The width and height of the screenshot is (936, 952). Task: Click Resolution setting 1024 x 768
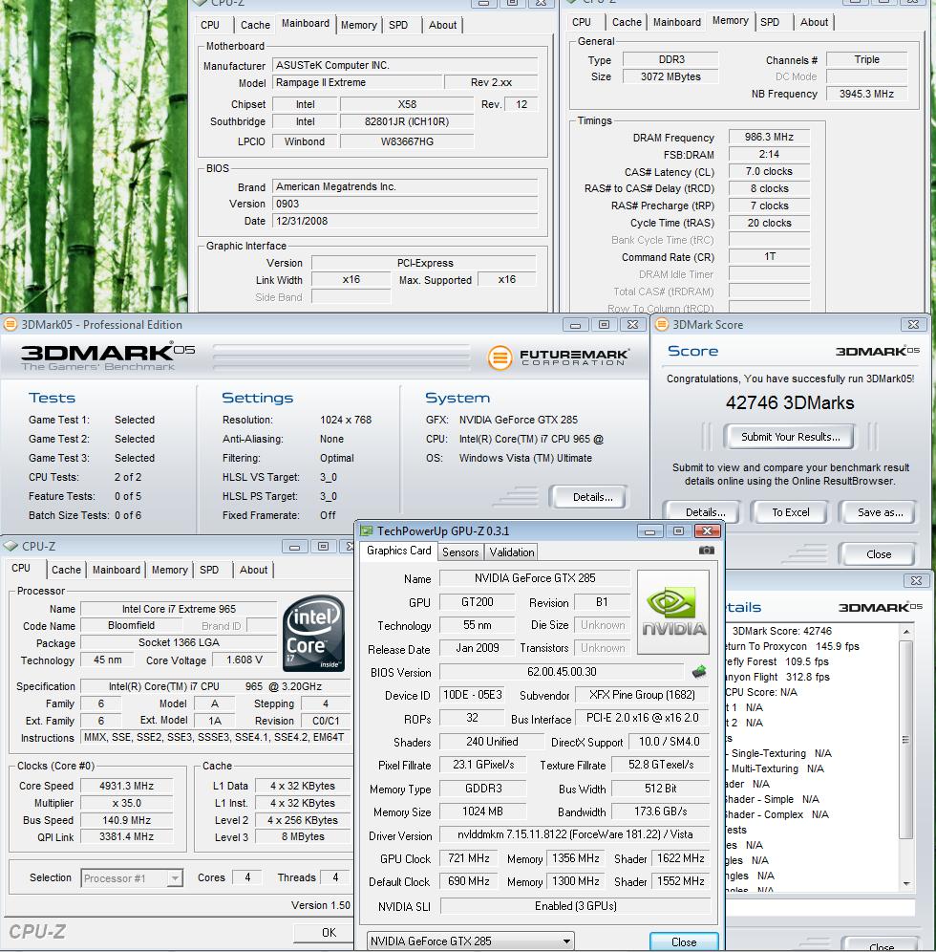coord(346,420)
